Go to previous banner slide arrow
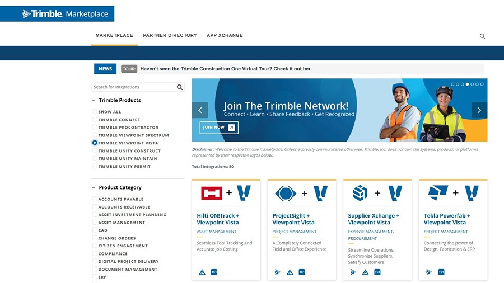Image resolution: width=504 pixels, height=283 pixels. pos(200,110)
